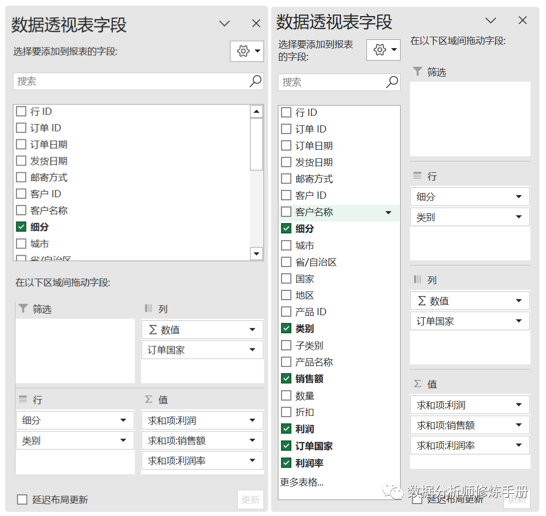Click the 更新 button in left panel
Image resolution: width=546 pixels, height=516 pixels.
tap(250, 499)
